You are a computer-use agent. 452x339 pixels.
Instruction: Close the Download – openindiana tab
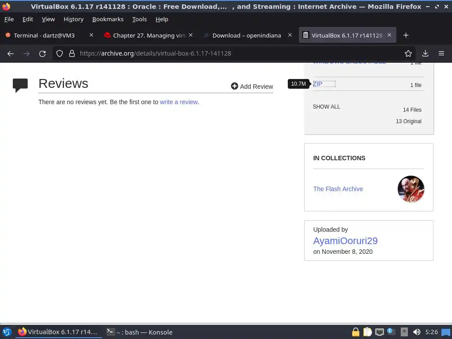tap(290, 35)
